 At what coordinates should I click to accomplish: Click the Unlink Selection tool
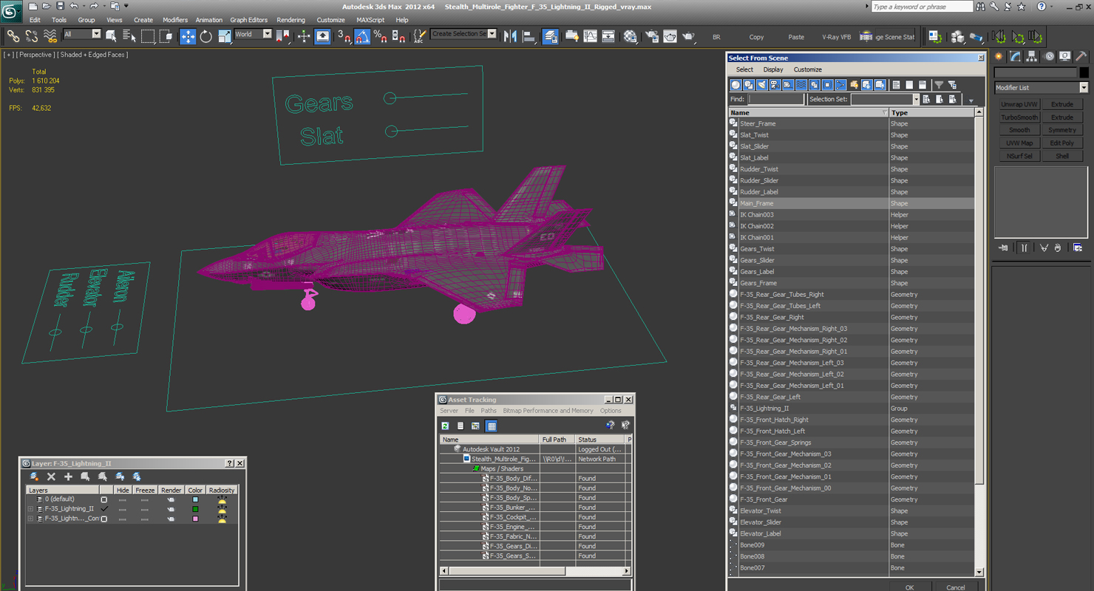pyautogui.click(x=31, y=35)
